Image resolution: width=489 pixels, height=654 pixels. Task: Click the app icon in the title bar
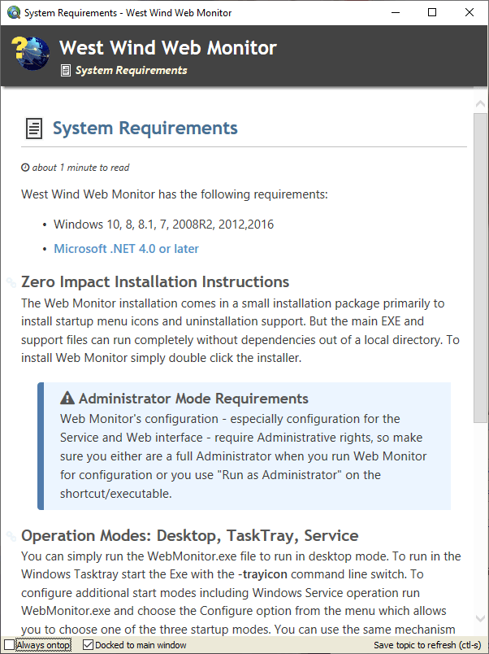[14, 12]
